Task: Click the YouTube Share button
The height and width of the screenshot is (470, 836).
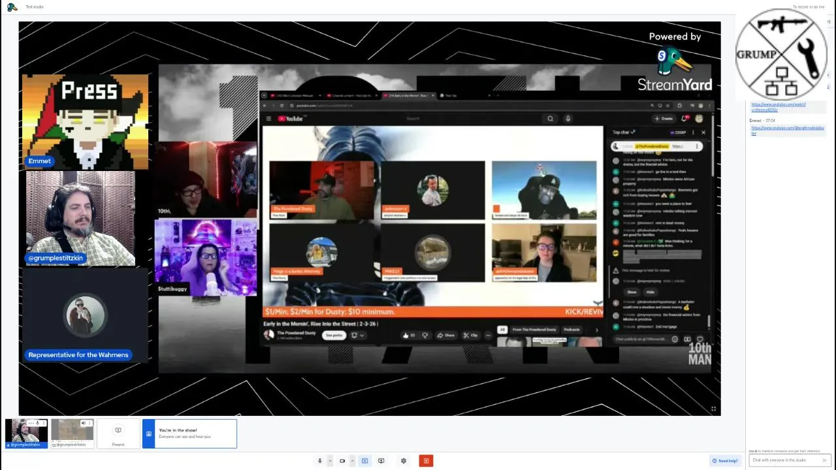Action: tap(446, 336)
